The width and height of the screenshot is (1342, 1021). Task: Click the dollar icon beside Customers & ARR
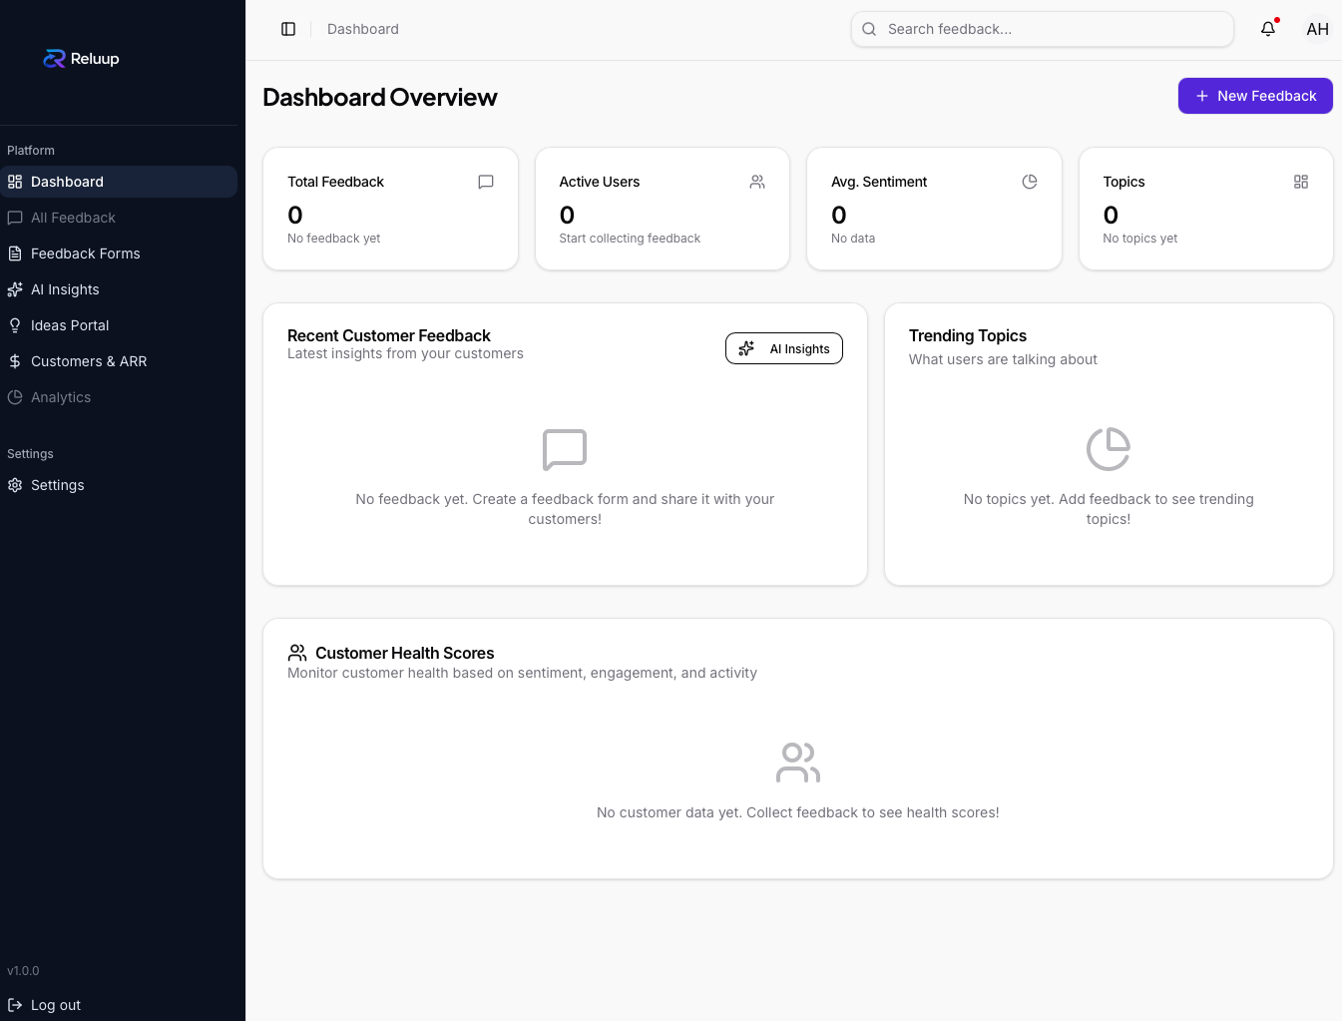15,361
